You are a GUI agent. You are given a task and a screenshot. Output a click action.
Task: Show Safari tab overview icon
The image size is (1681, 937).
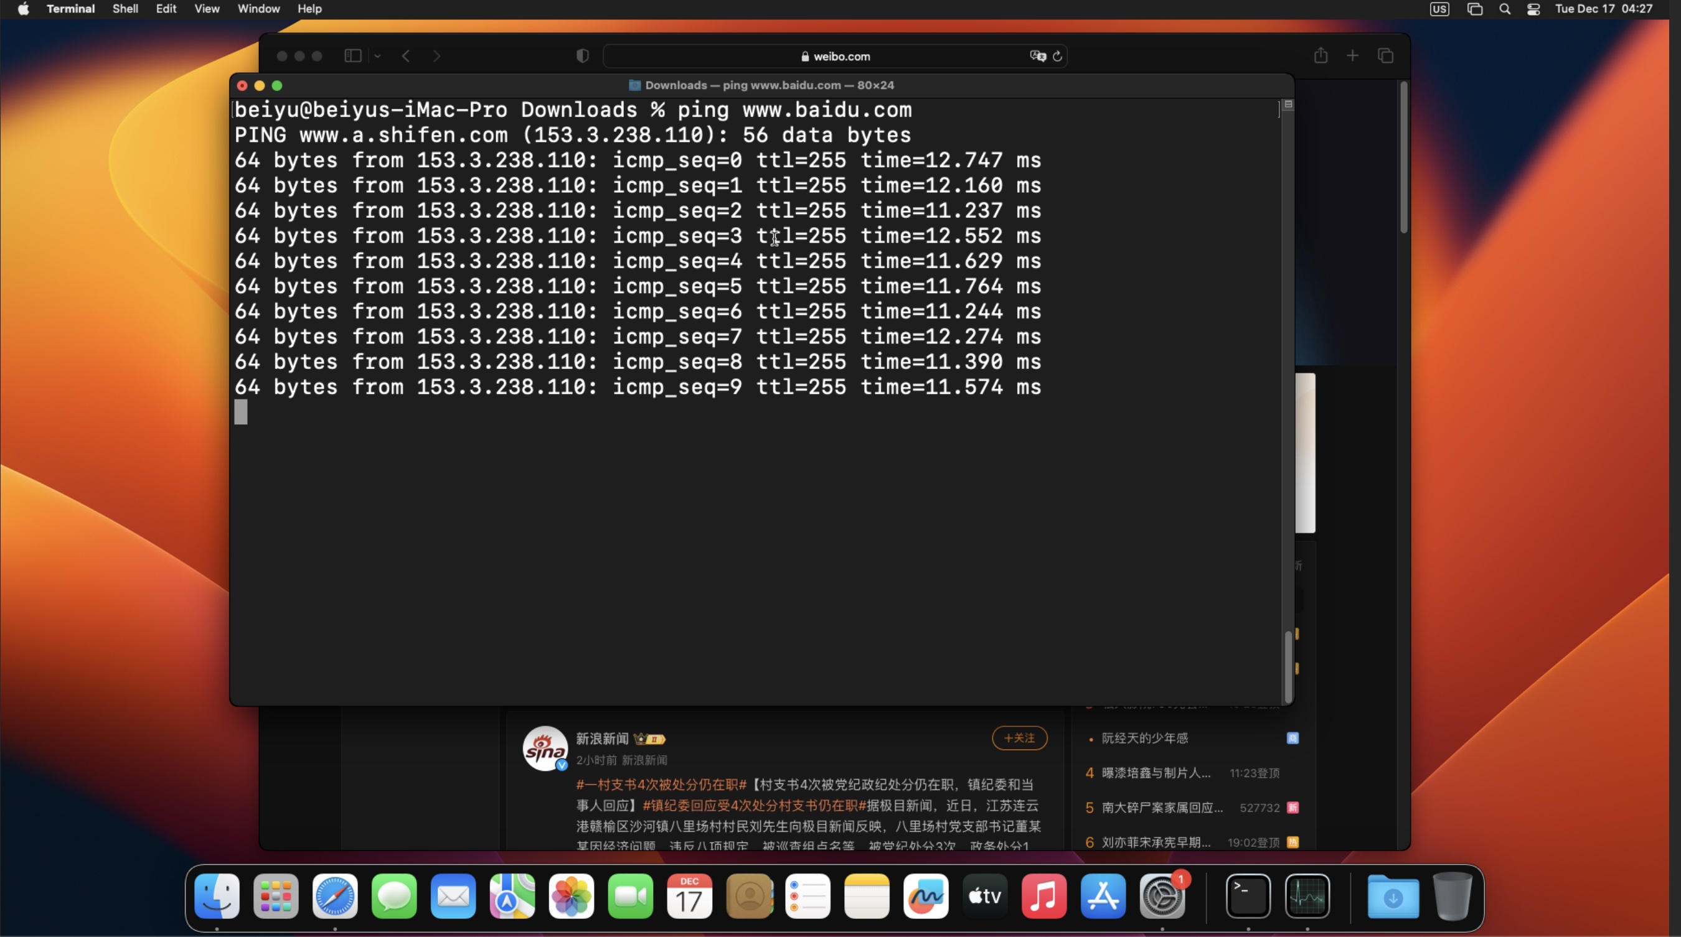coord(1385,56)
